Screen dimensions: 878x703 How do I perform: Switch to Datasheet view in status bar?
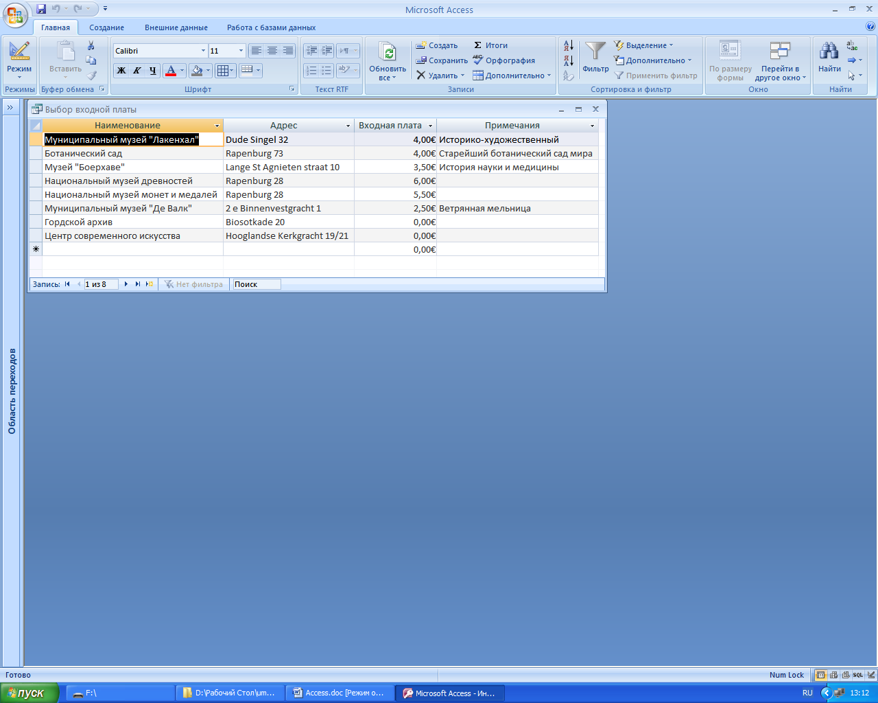(x=820, y=675)
